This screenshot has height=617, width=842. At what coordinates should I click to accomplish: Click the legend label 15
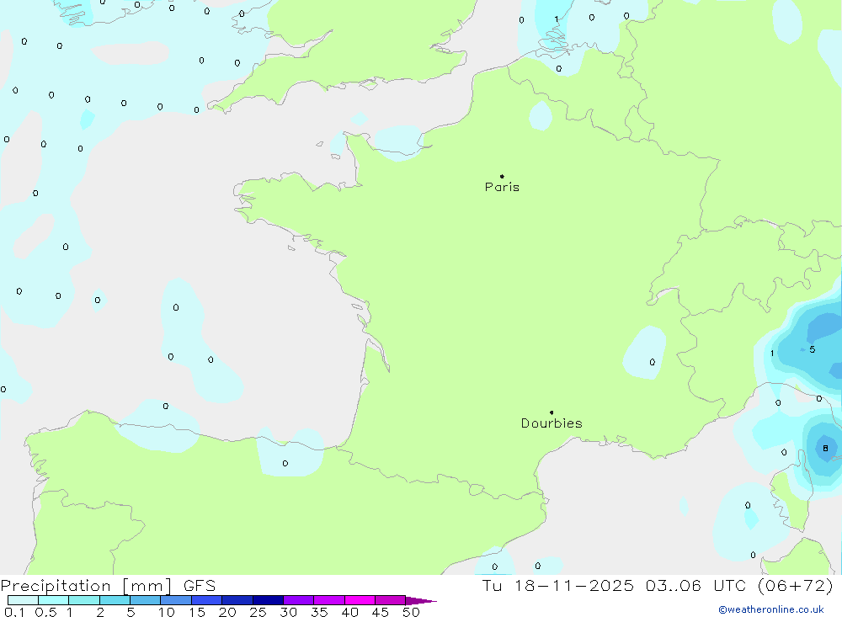(x=197, y=612)
